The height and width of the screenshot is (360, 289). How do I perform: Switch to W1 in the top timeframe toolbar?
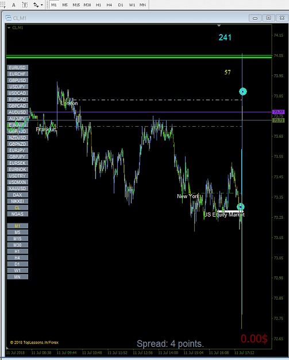pos(132,5)
